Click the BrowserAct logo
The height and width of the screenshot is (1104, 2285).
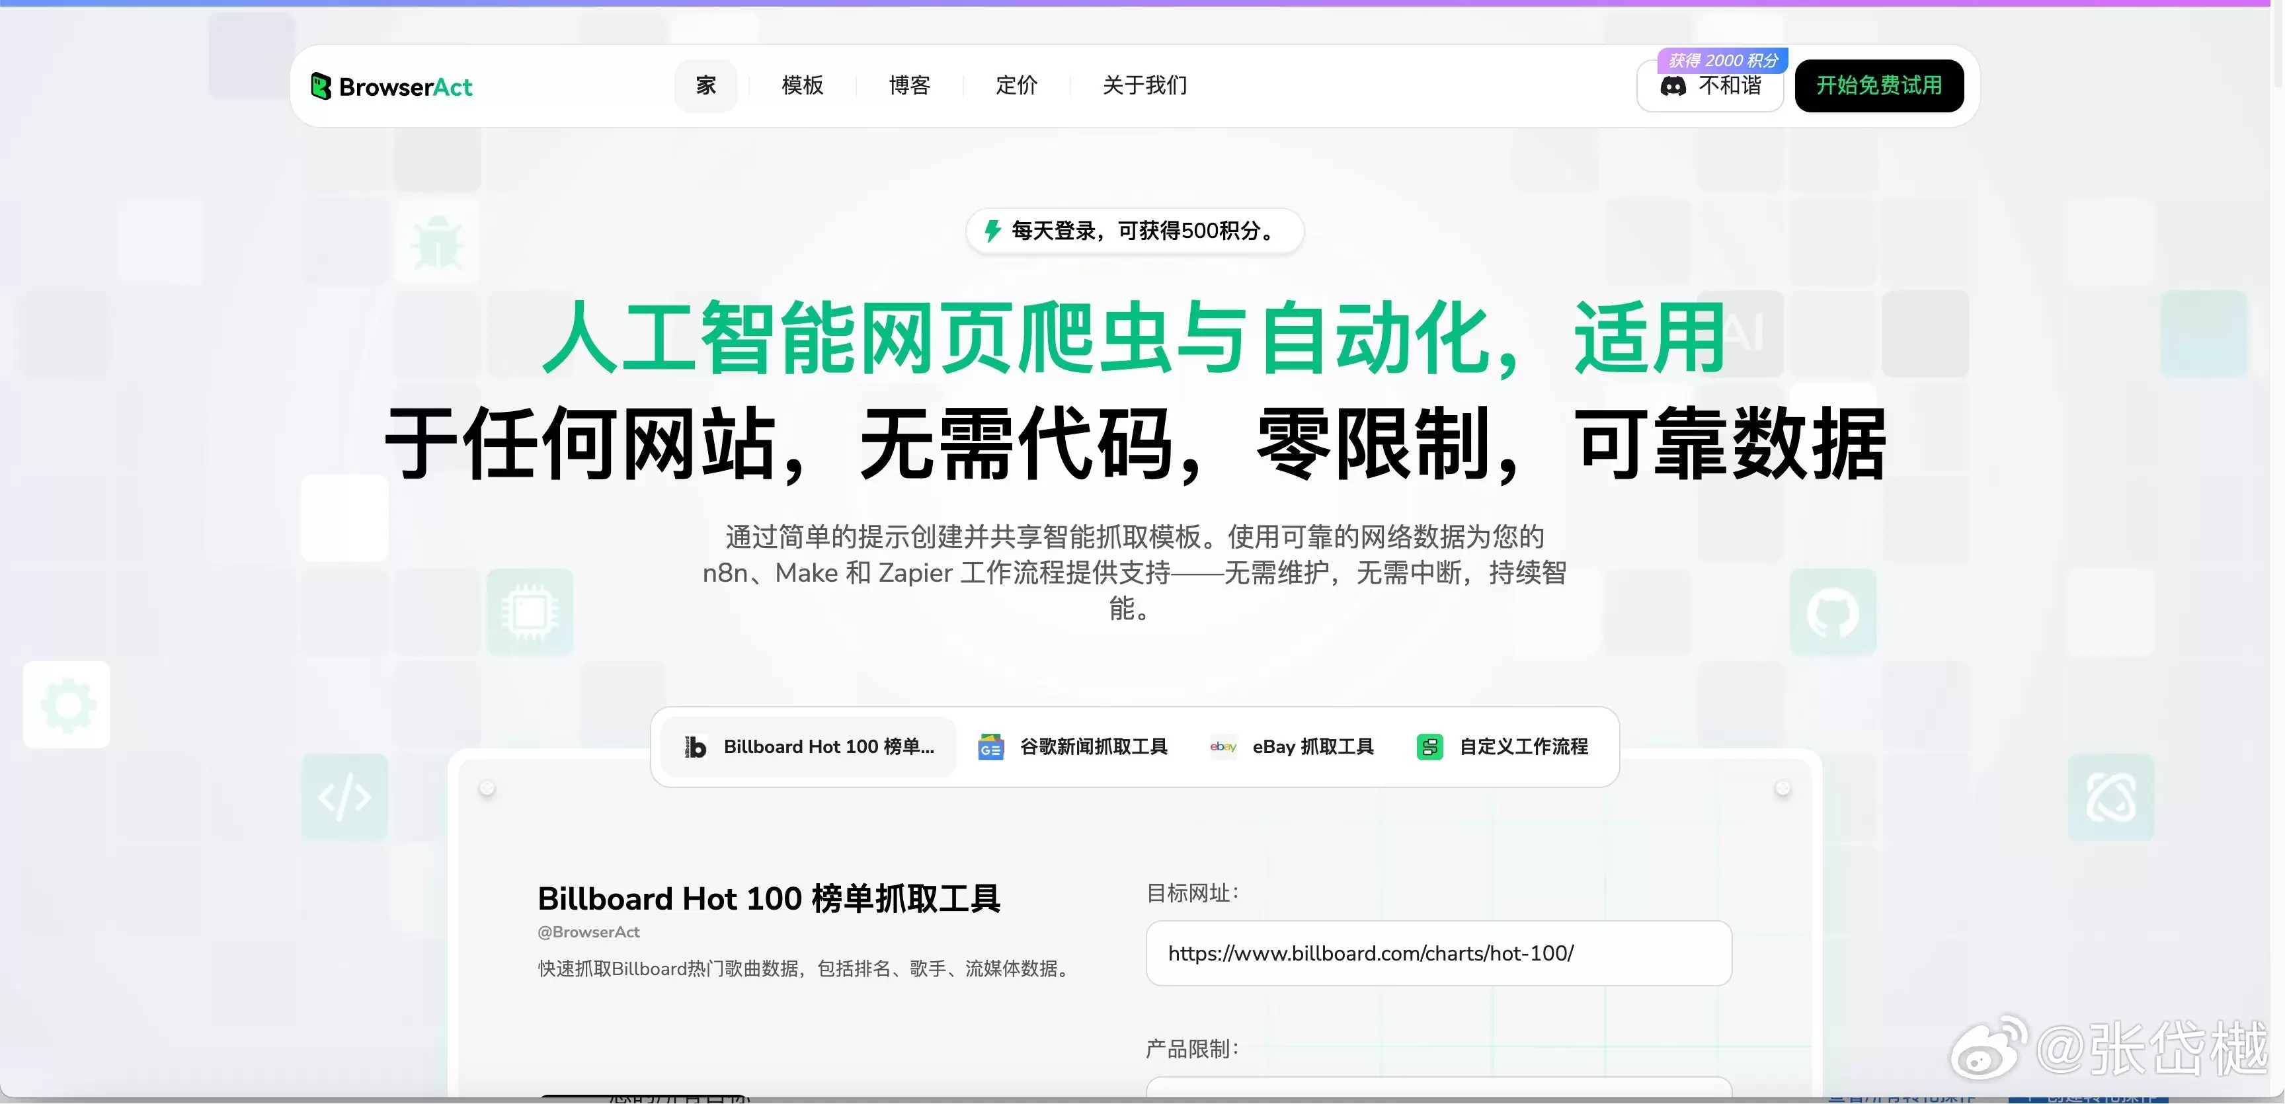[x=392, y=86]
